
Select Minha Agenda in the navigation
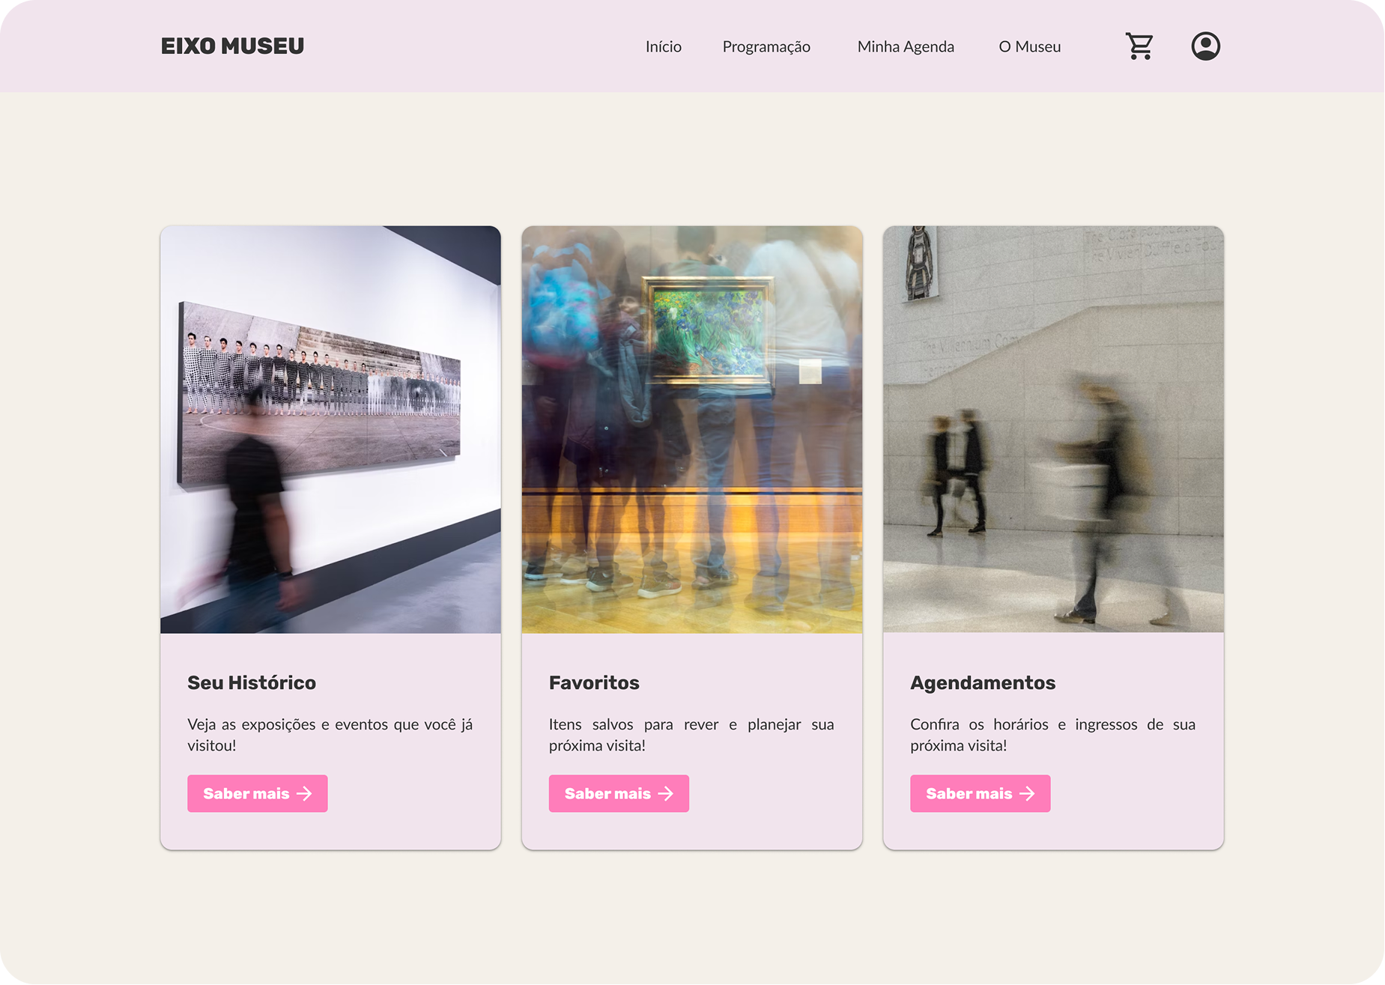pyautogui.click(x=905, y=46)
